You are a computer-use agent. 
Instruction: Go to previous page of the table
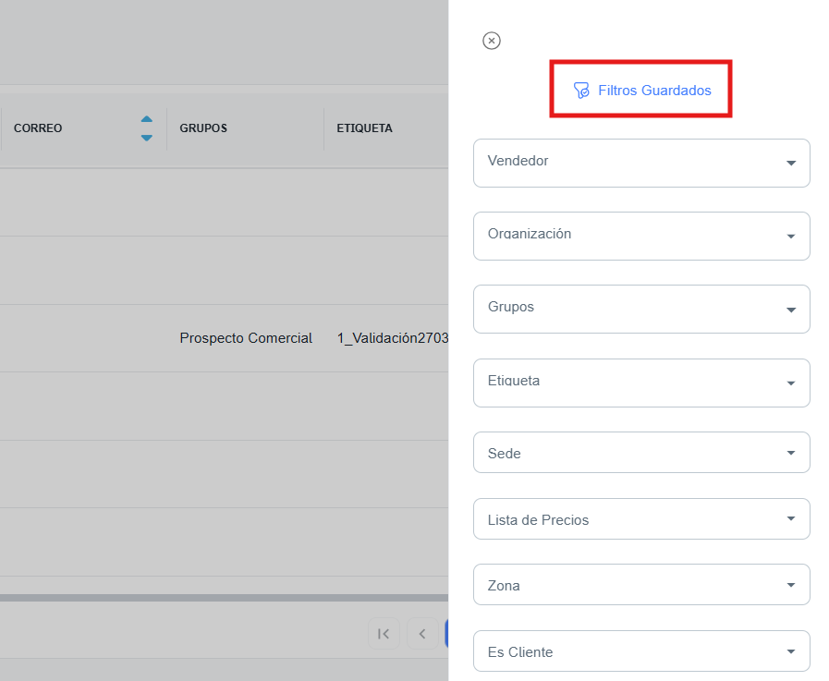[422, 633]
